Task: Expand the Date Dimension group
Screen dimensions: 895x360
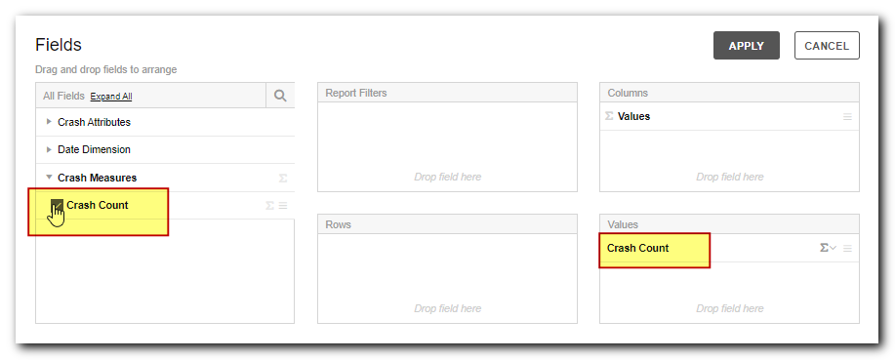Action: click(x=49, y=149)
